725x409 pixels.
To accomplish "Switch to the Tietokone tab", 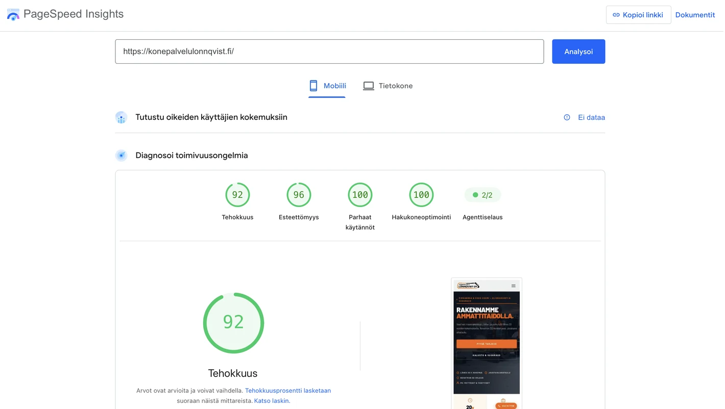I will click(x=388, y=86).
